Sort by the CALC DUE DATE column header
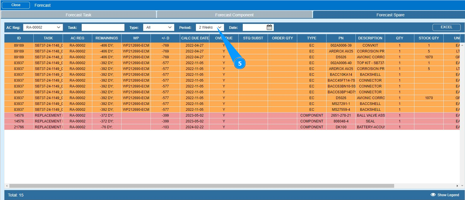 click(195, 38)
